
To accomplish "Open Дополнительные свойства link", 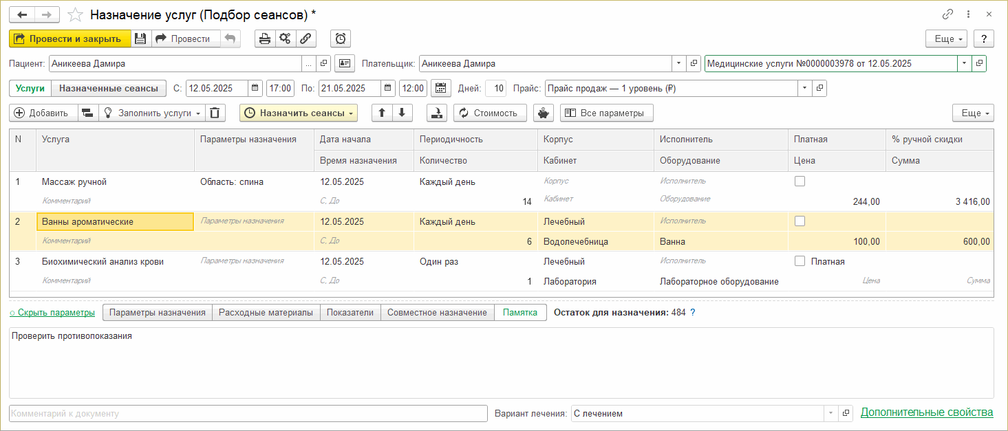I will pos(927,412).
